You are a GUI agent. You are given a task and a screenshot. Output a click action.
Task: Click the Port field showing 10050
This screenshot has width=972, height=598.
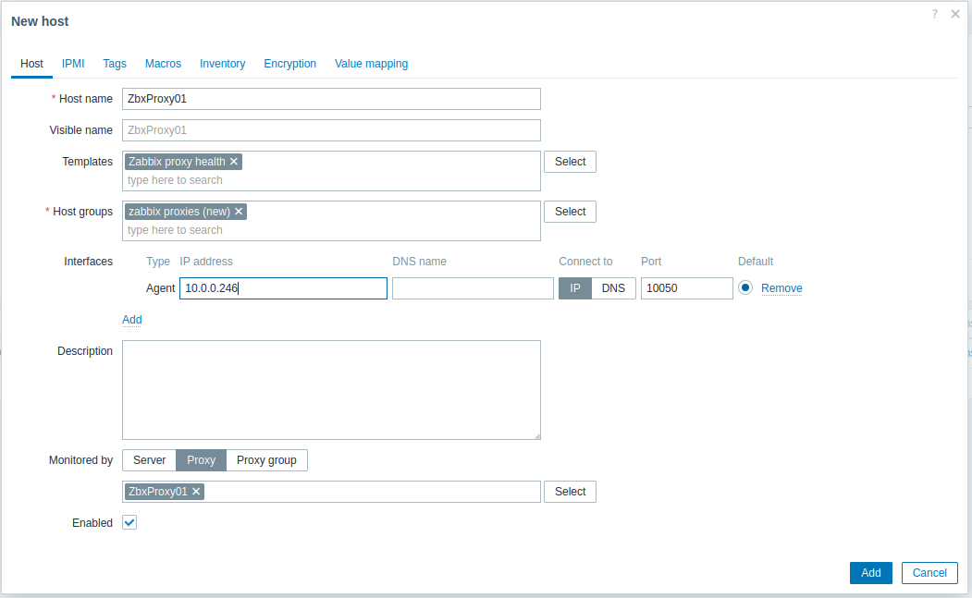pos(687,288)
